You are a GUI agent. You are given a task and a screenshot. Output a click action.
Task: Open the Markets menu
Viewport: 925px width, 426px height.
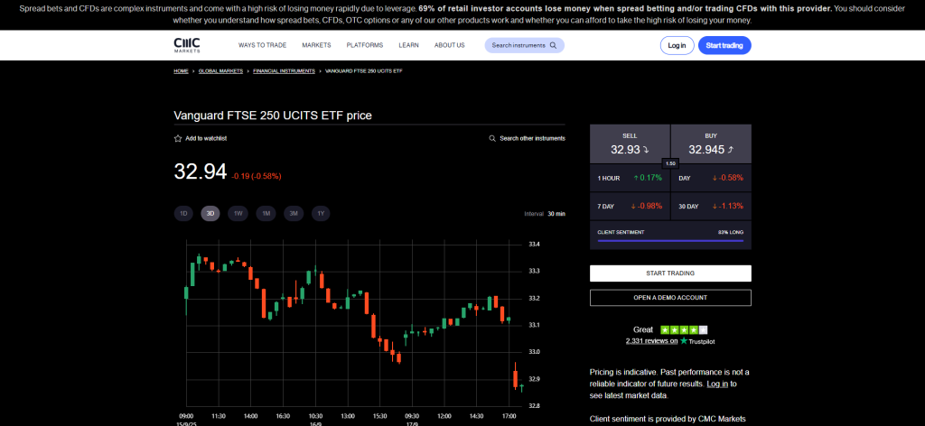pos(316,45)
